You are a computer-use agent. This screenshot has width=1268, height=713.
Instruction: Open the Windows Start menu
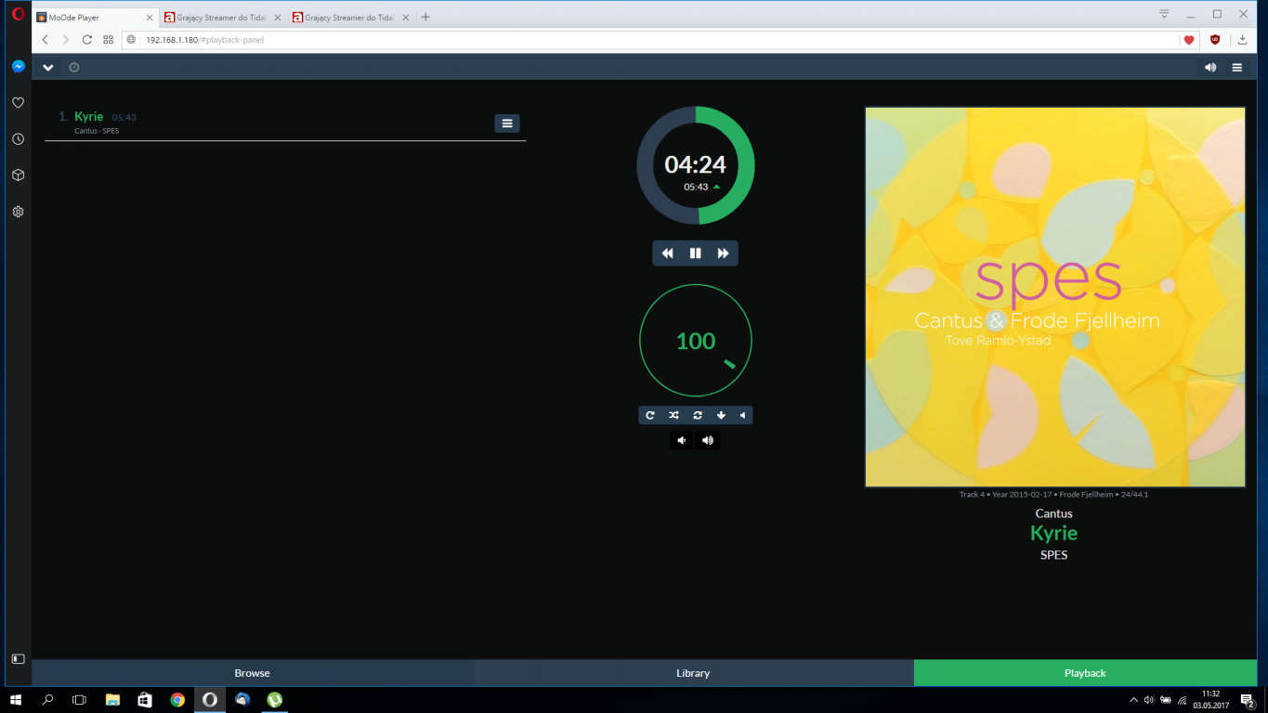15,700
